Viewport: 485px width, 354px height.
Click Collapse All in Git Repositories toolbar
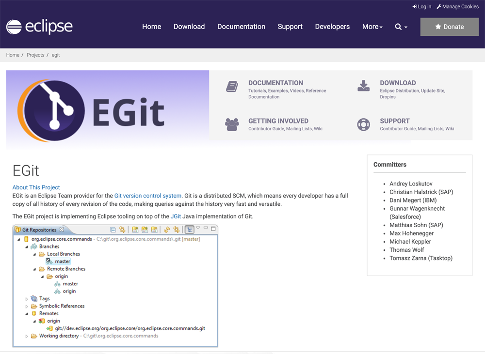tap(113, 230)
